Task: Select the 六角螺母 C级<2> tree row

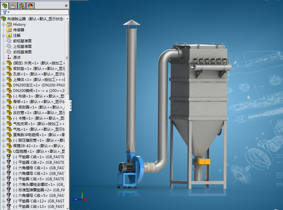Action: (36, 173)
